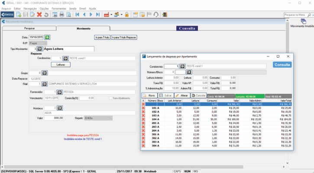This screenshot has width=314, height=173.
Task: Click the Data input field
Action: pyautogui.click(x=36, y=37)
